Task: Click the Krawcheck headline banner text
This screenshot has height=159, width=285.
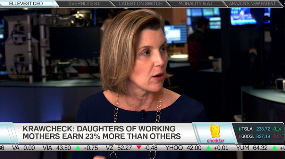Action: coord(102,133)
